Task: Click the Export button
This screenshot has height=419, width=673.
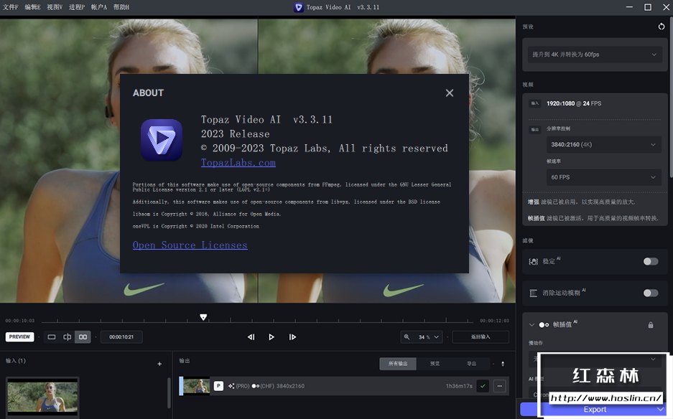Action: (595, 410)
